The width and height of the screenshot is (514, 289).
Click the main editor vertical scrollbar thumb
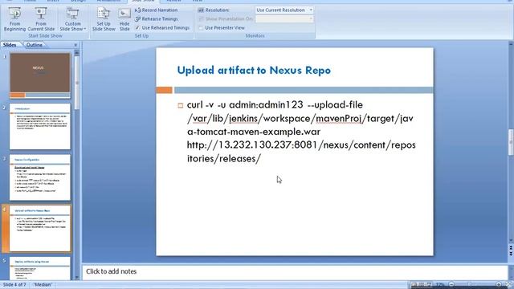(511, 142)
